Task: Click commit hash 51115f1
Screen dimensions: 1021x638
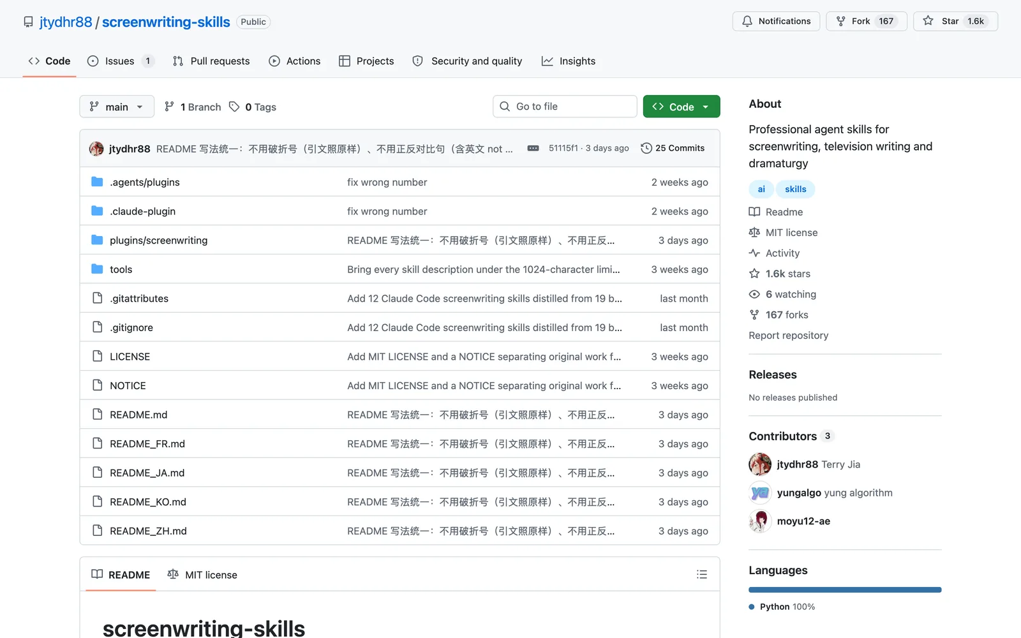Action: pyautogui.click(x=563, y=148)
